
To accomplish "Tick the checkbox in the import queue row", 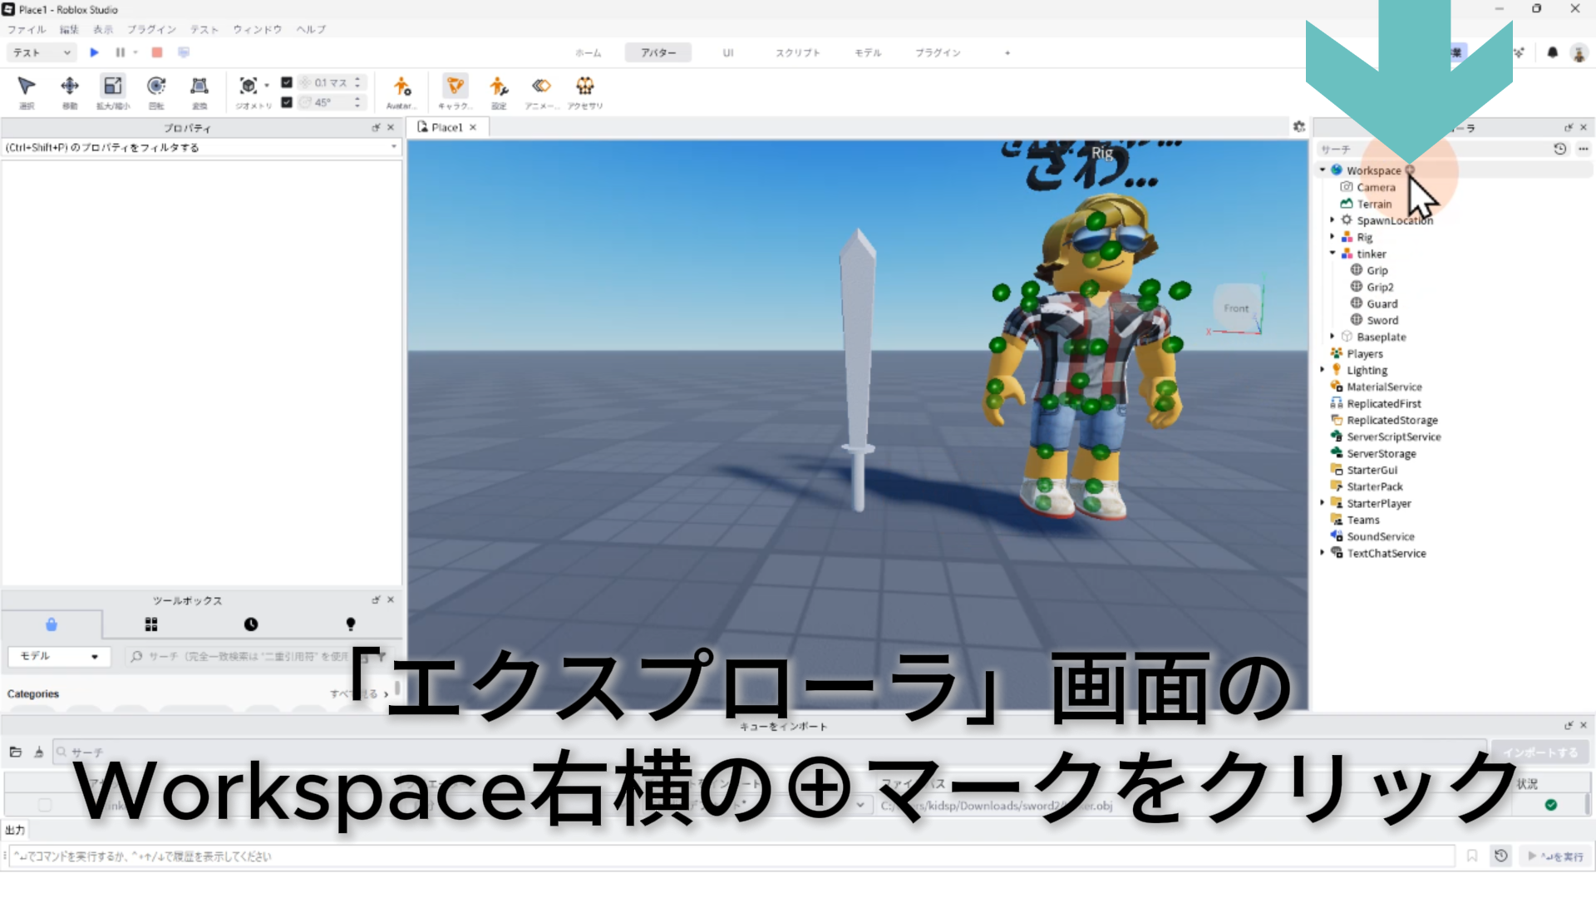I will [x=45, y=805].
